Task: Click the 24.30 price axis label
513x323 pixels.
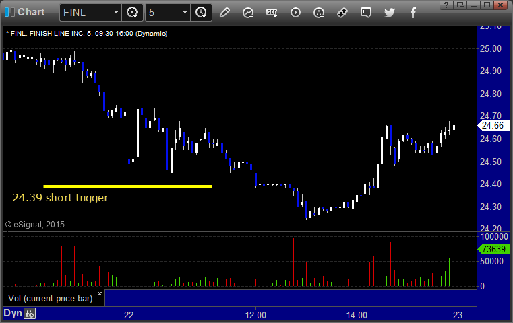Action: click(x=491, y=207)
